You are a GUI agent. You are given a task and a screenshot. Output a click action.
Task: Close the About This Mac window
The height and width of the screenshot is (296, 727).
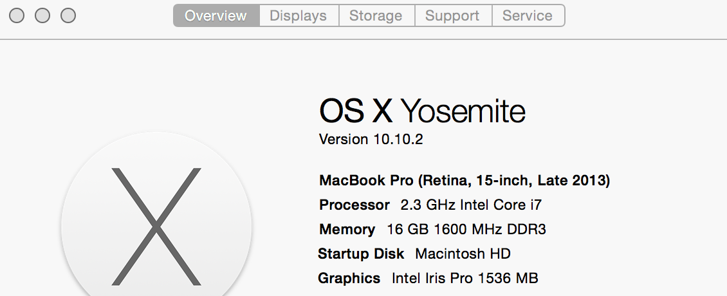coord(17,15)
